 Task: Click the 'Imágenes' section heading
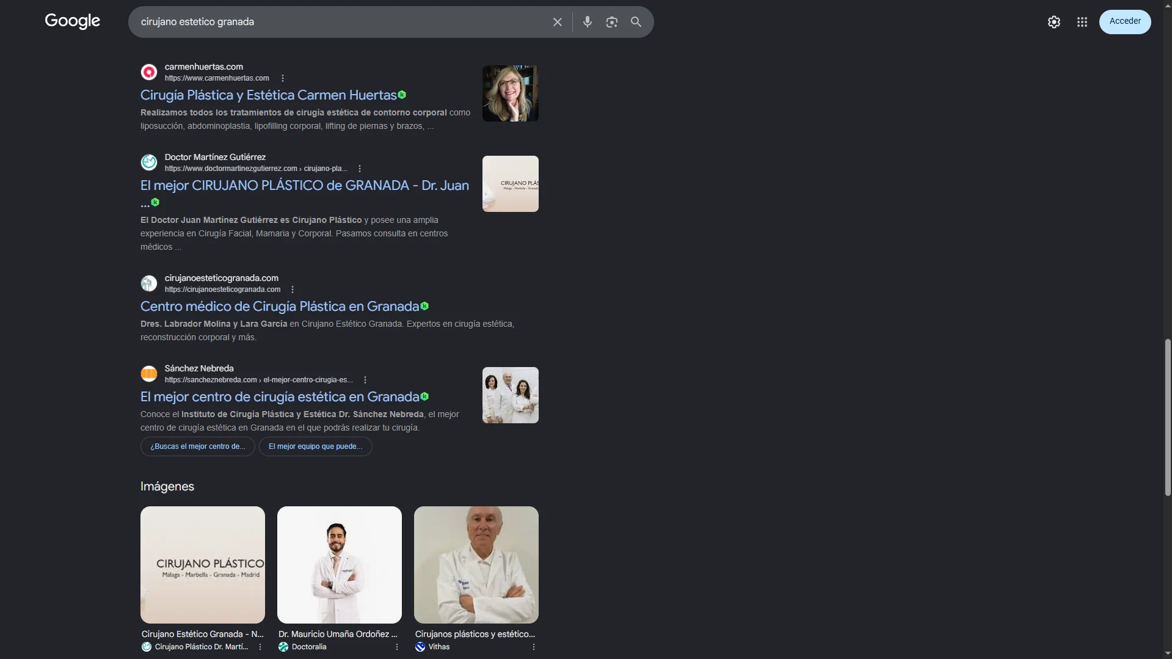(167, 487)
